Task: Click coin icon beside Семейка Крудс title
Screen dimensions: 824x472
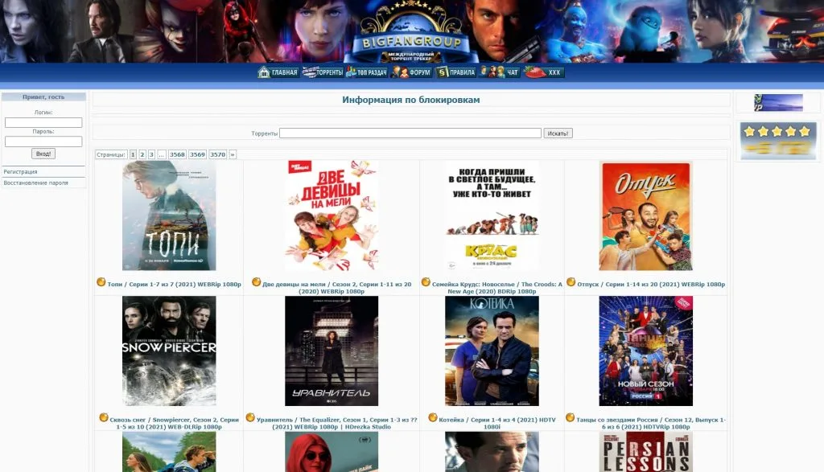Action: pos(426,282)
